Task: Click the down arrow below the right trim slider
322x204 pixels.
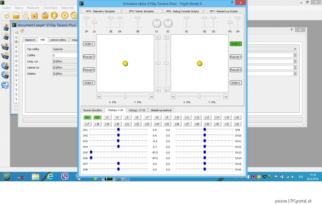Action: pyautogui.click(x=166, y=90)
